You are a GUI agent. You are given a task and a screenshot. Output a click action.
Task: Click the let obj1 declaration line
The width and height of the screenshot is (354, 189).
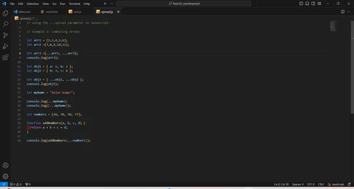tap(49, 66)
